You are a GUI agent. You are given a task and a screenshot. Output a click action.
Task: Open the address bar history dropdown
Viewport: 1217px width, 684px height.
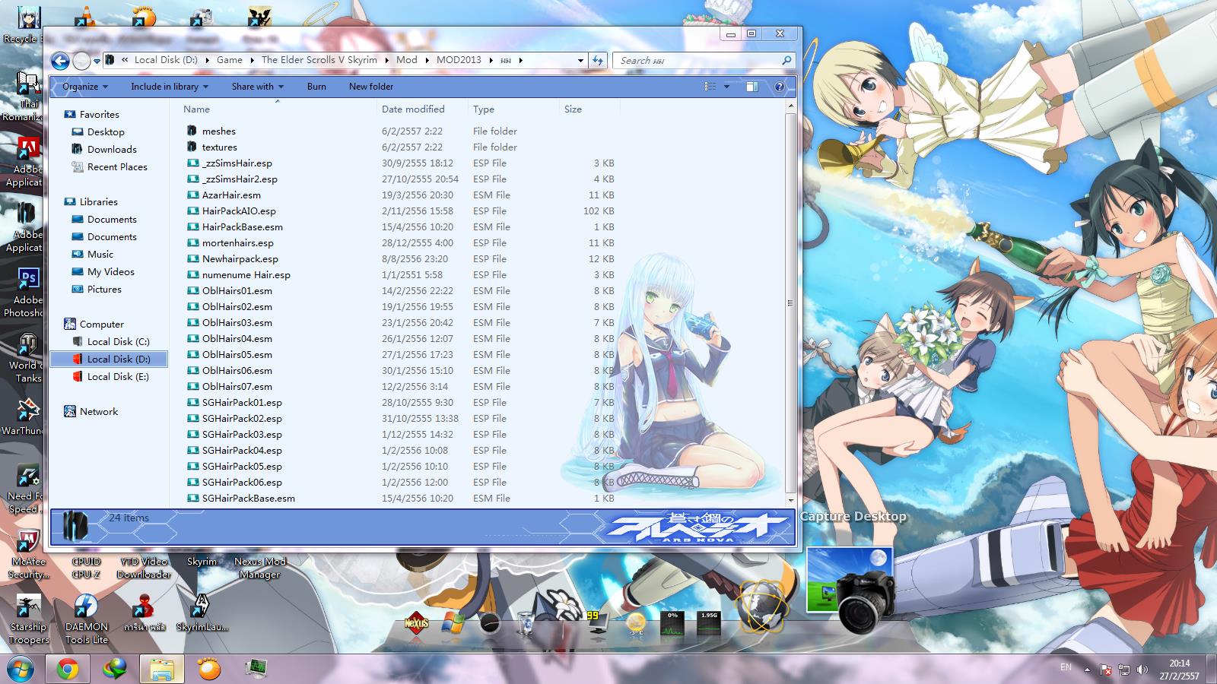click(580, 60)
